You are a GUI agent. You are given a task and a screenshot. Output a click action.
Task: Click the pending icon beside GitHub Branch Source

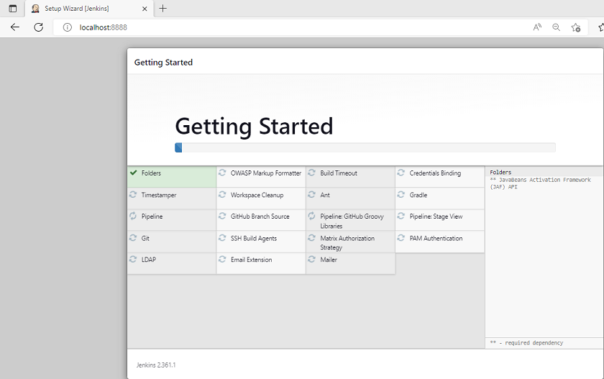tap(222, 216)
